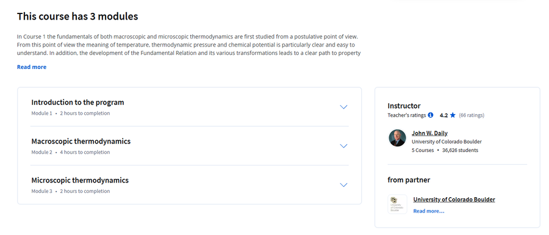Click the Module 3 completion time line
The width and height of the screenshot is (549, 235).
click(70, 191)
